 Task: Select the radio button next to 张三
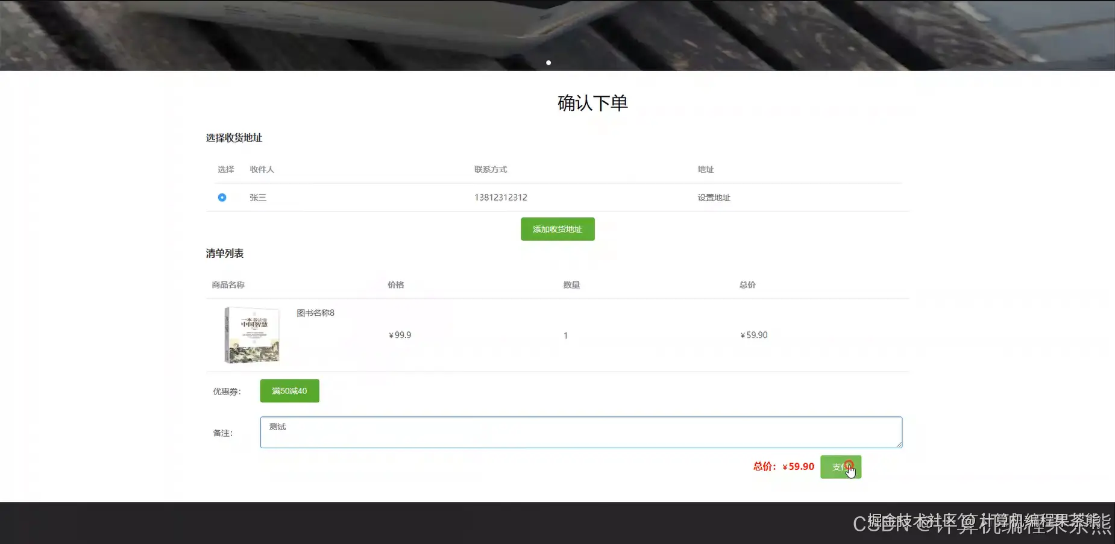pyautogui.click(x=222, y=197)
